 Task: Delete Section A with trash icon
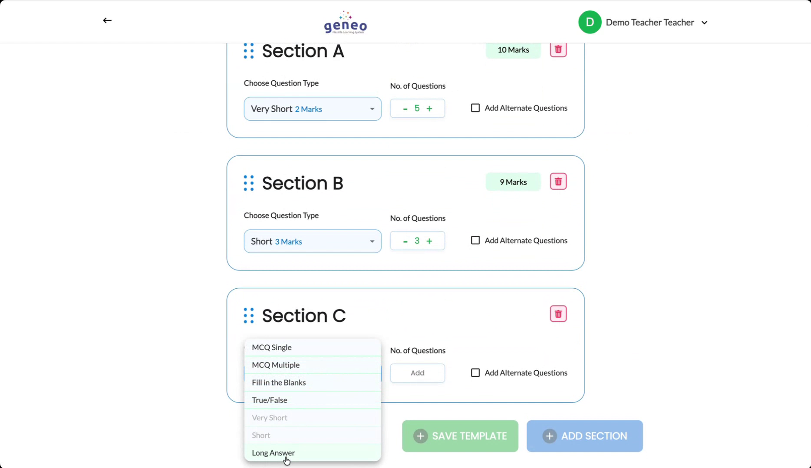[x=558, y=49]
